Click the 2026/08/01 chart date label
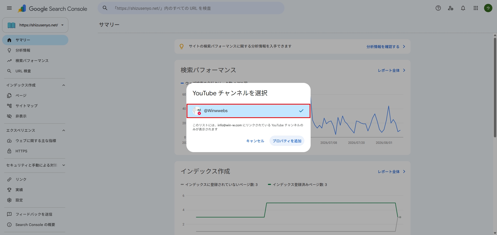497x235 pixels. tap(384, 143)
